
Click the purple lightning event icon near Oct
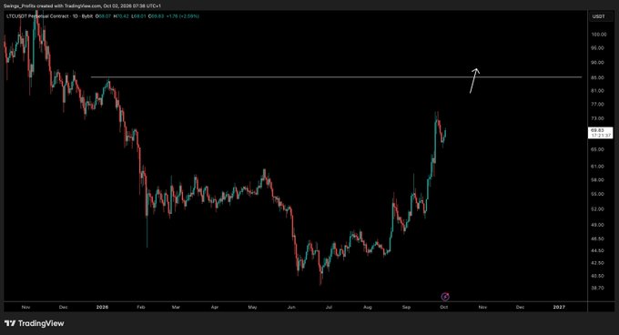[x=445, y=297]
